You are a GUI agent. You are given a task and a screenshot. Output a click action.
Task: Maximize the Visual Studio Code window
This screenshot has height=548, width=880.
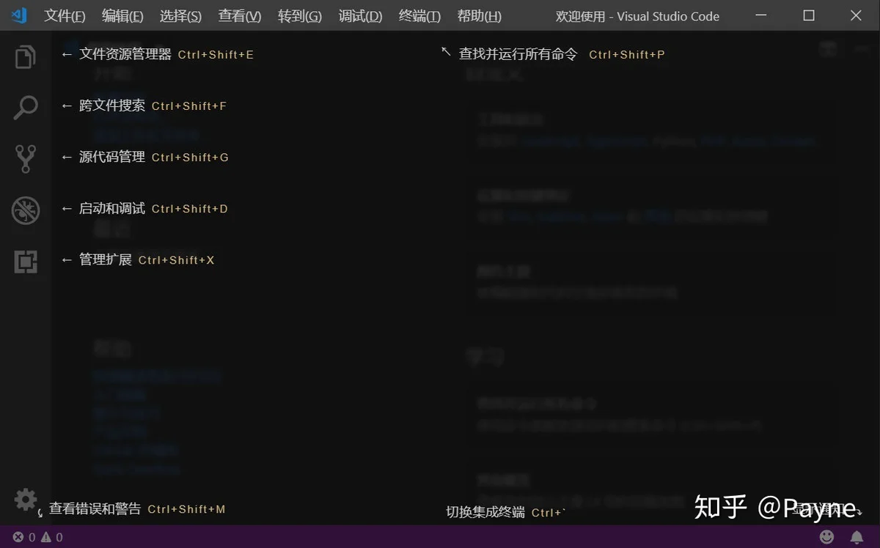pyautogui.click(x=809, y=15)
